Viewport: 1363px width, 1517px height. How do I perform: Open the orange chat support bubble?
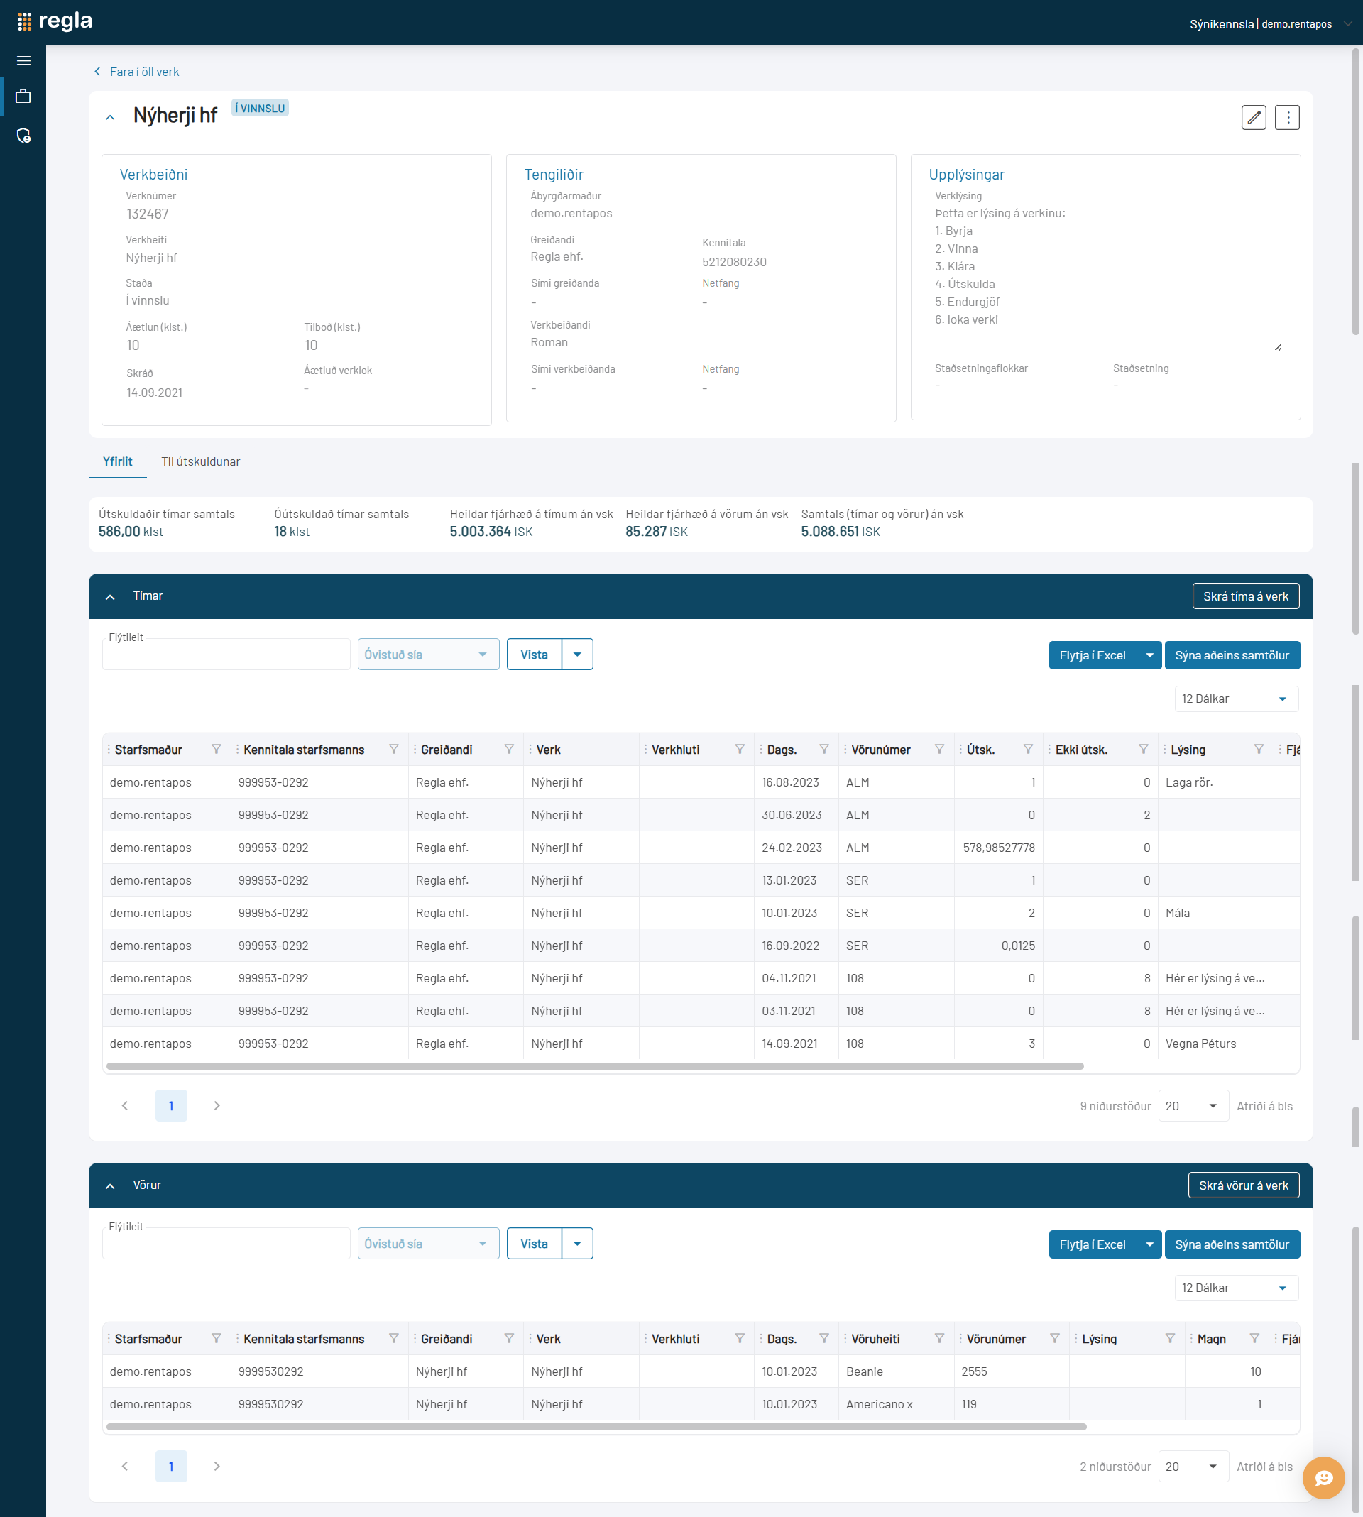1323,1477
